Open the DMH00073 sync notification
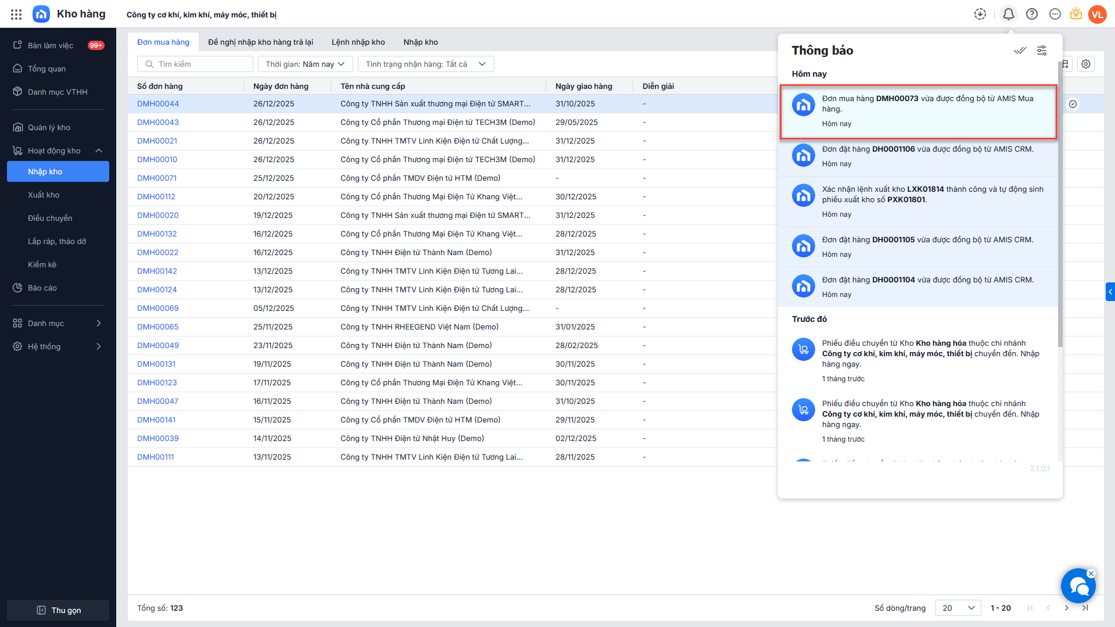The height and width of the screenshot is (627, 1115). click(918, 112)
